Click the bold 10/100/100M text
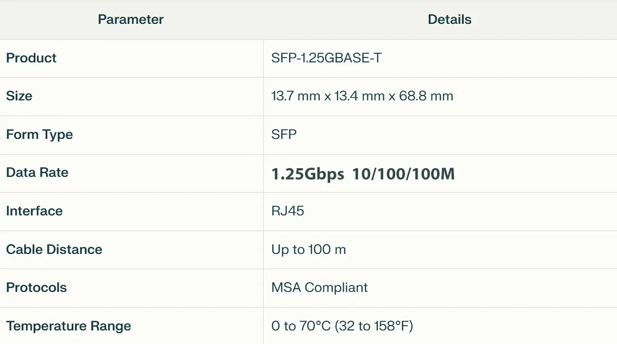Viewport: 617px width, 344px height. coord(403,174)
